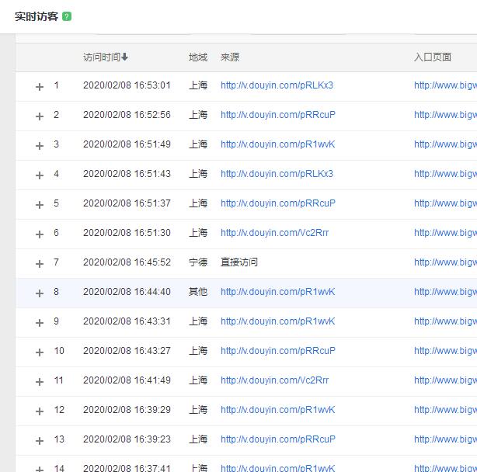This screenshot has height=472, width=477.
Task: Select timestamp 2020/02/08 16:53:01
Action: pyautogui.click(x=127, y=85)
